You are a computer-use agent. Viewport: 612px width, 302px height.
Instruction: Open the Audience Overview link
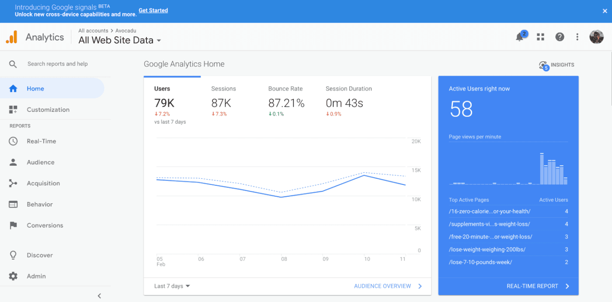click(x=382, y=286)
